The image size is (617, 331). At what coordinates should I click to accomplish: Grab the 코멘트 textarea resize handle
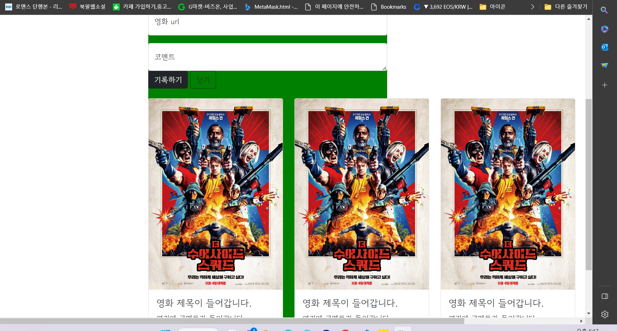point(384,68)
